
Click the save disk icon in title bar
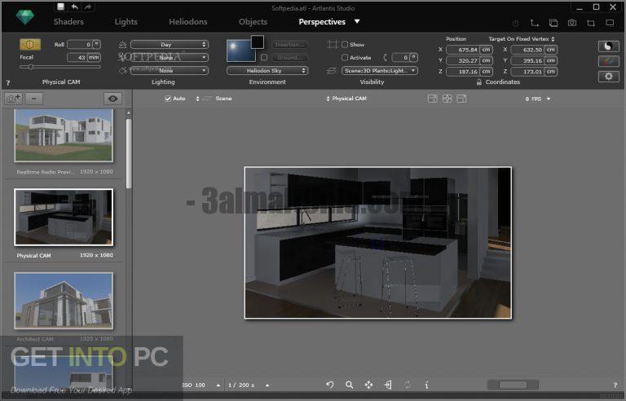coord(60,7)
